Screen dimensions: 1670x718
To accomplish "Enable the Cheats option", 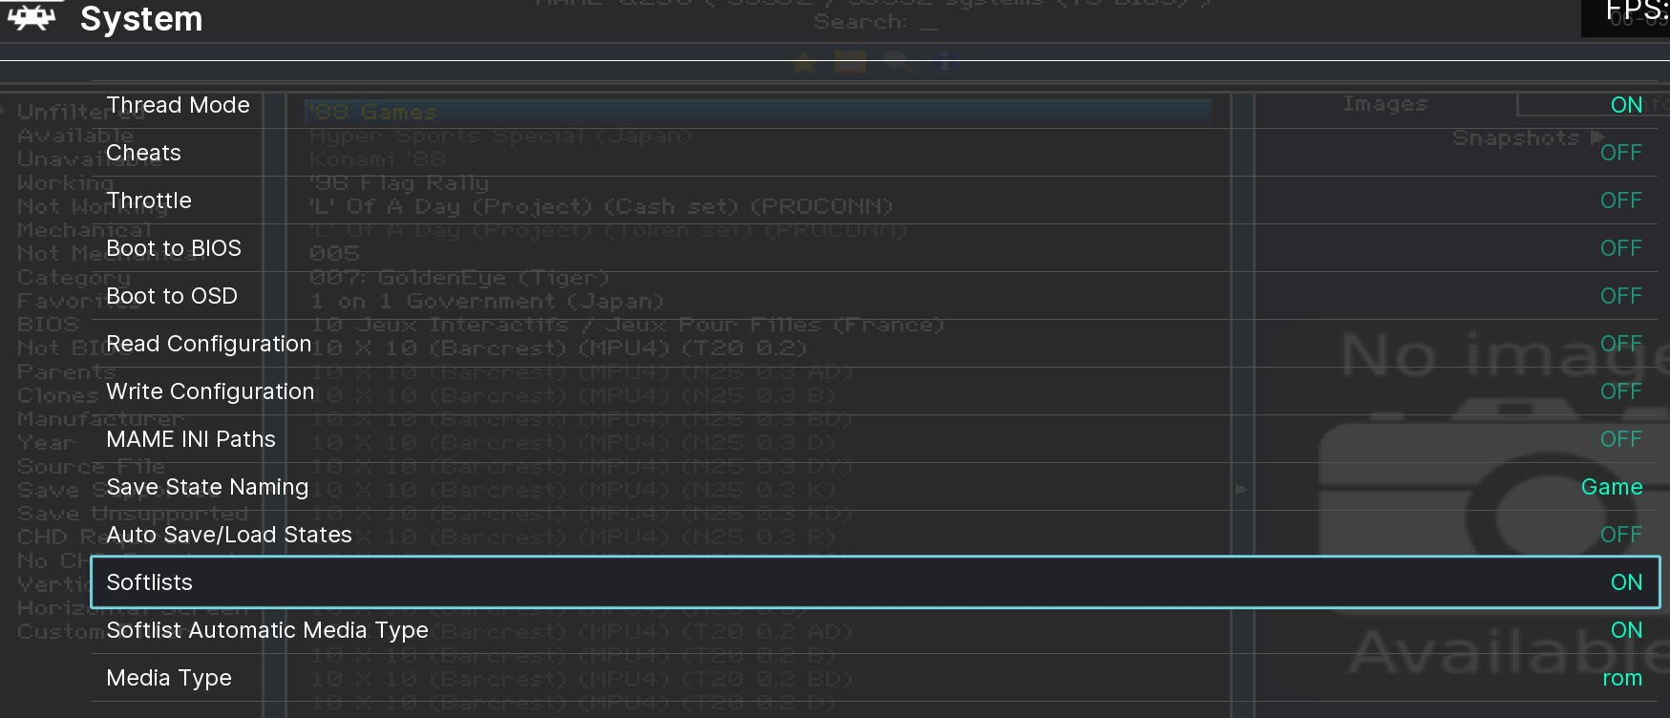I will 876,153.
